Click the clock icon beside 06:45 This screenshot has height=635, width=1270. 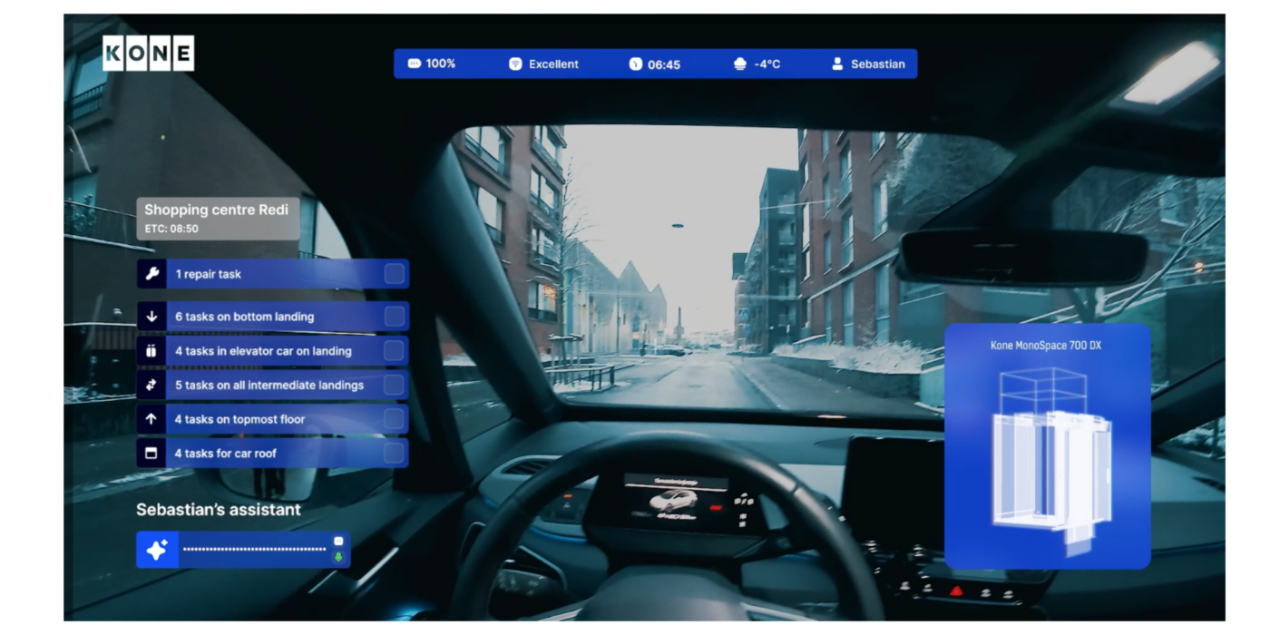click(635, 64)
